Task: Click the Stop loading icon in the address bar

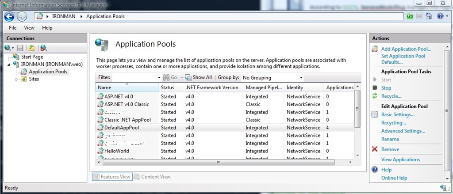Action: (419, 16)
